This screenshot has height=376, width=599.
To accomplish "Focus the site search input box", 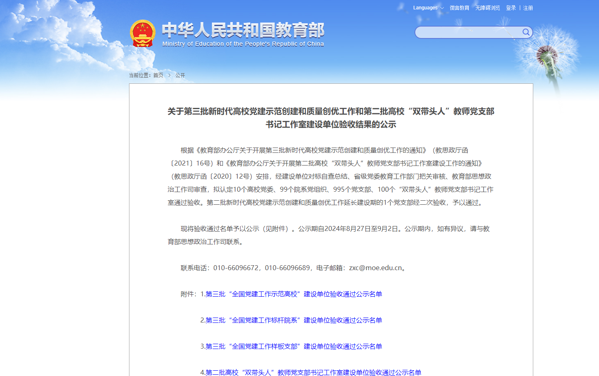I will (468, 32).
